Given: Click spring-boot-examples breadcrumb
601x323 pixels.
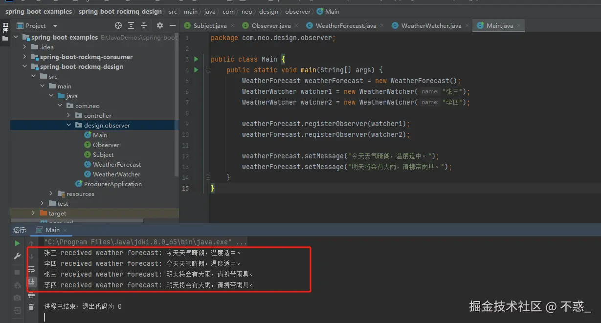Looking at the screenshot, I should (x=38, y=11).
